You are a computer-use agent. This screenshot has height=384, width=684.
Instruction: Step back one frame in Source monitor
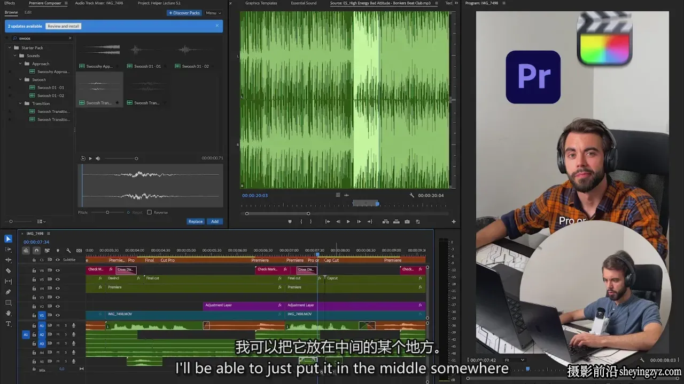tap(338, 221)
